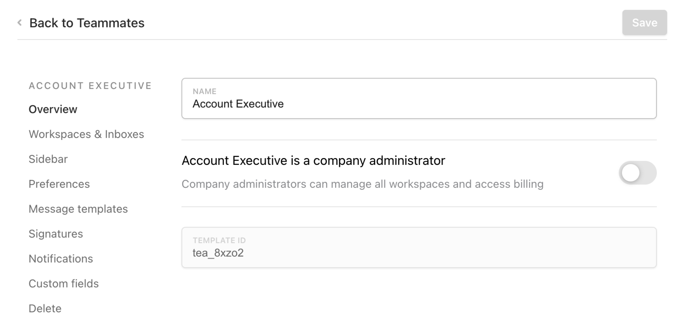Go back via Back to Teammates link
The width and height of the screenshot is (683, 336).
pyautogui.click(x=87, y=23)
